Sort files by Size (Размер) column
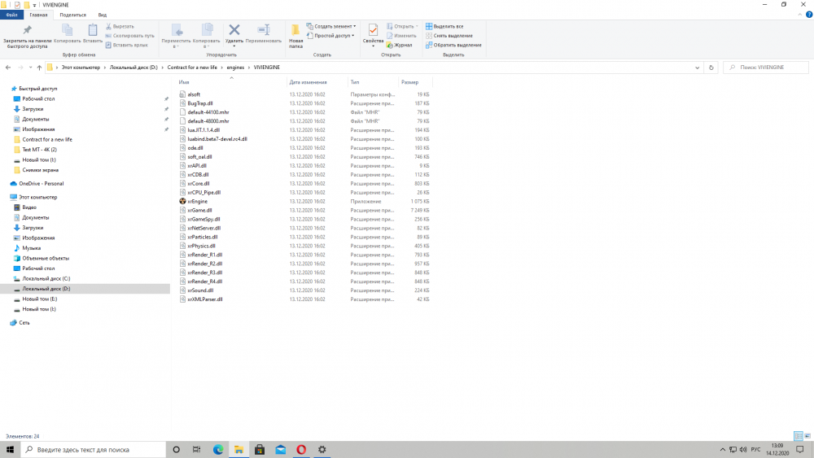 [x=409, y=82]
